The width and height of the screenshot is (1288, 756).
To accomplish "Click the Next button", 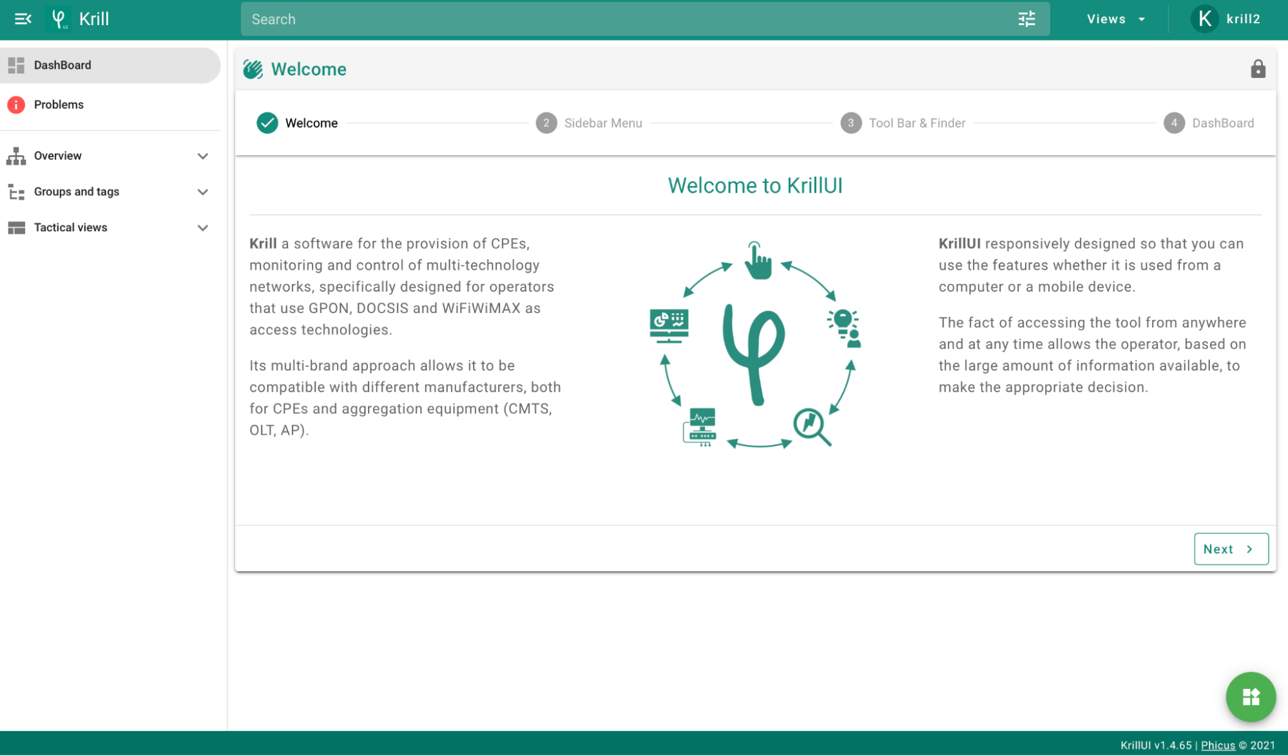I will [1231, 549].
